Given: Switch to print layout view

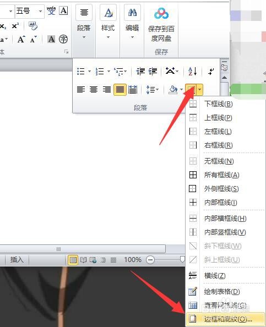Looking at the screenshot, I should 73,260.
